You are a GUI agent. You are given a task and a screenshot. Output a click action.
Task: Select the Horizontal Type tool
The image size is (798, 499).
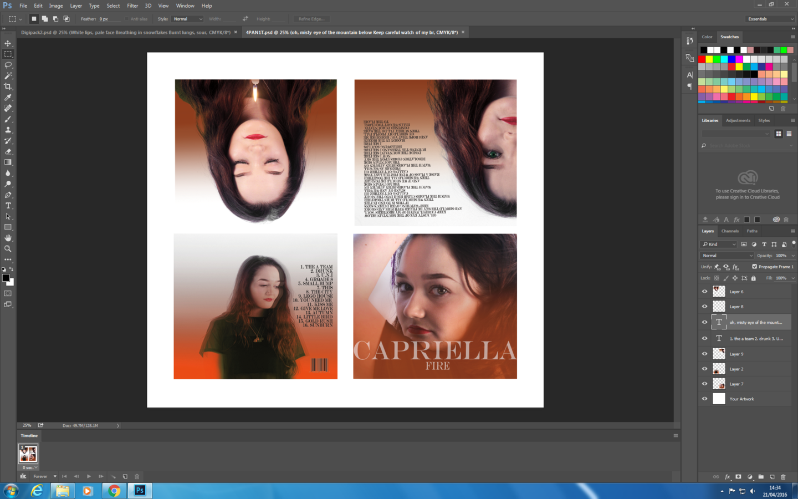tap(8, 205)
